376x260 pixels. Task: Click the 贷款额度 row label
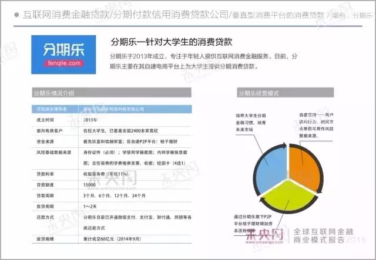[x=45, y=185]
